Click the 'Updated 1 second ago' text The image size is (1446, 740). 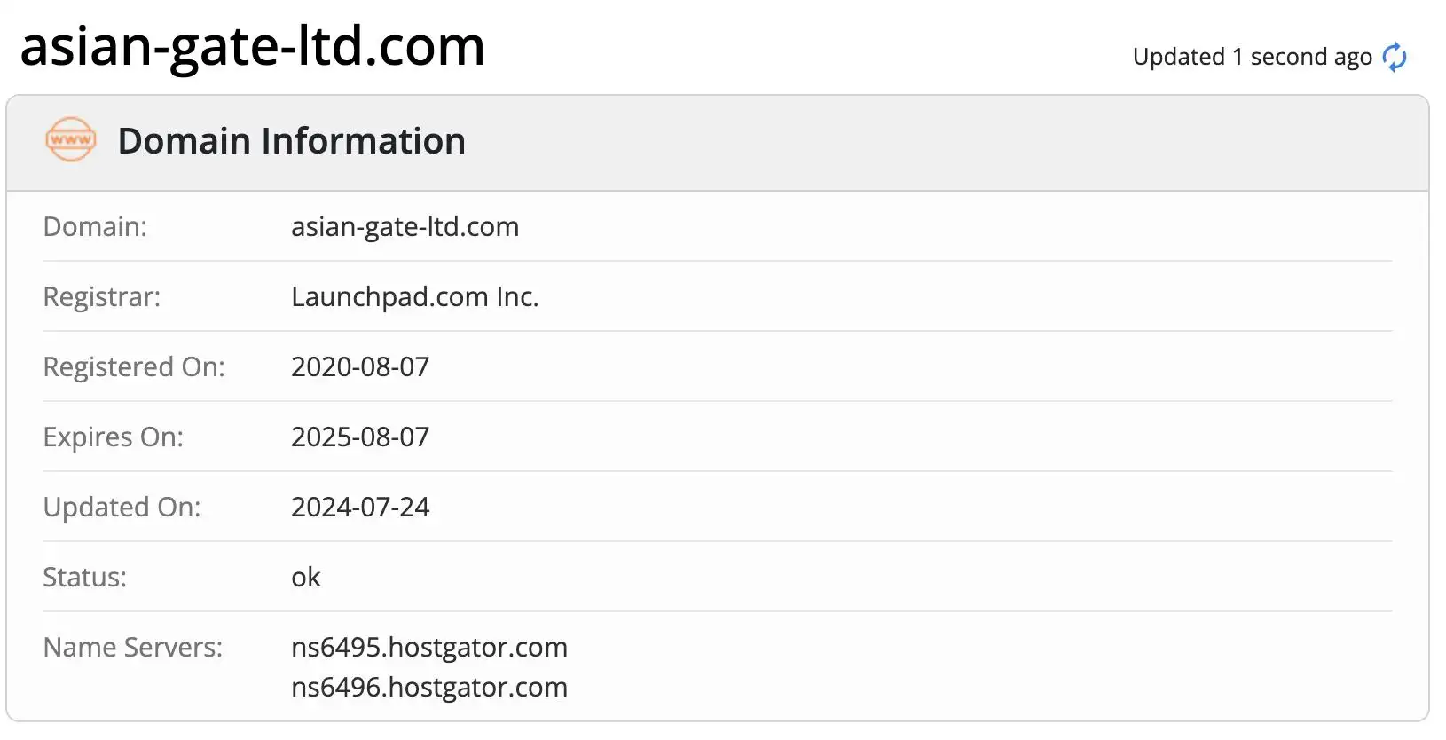click(x=1252, y=57)
